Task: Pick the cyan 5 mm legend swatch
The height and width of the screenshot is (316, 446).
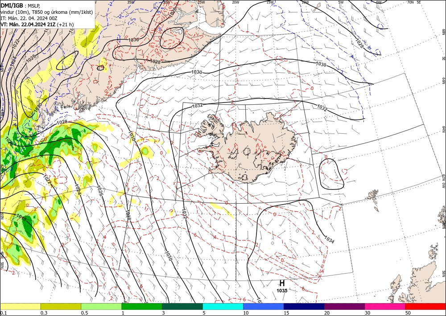Action: coord(223,306)
